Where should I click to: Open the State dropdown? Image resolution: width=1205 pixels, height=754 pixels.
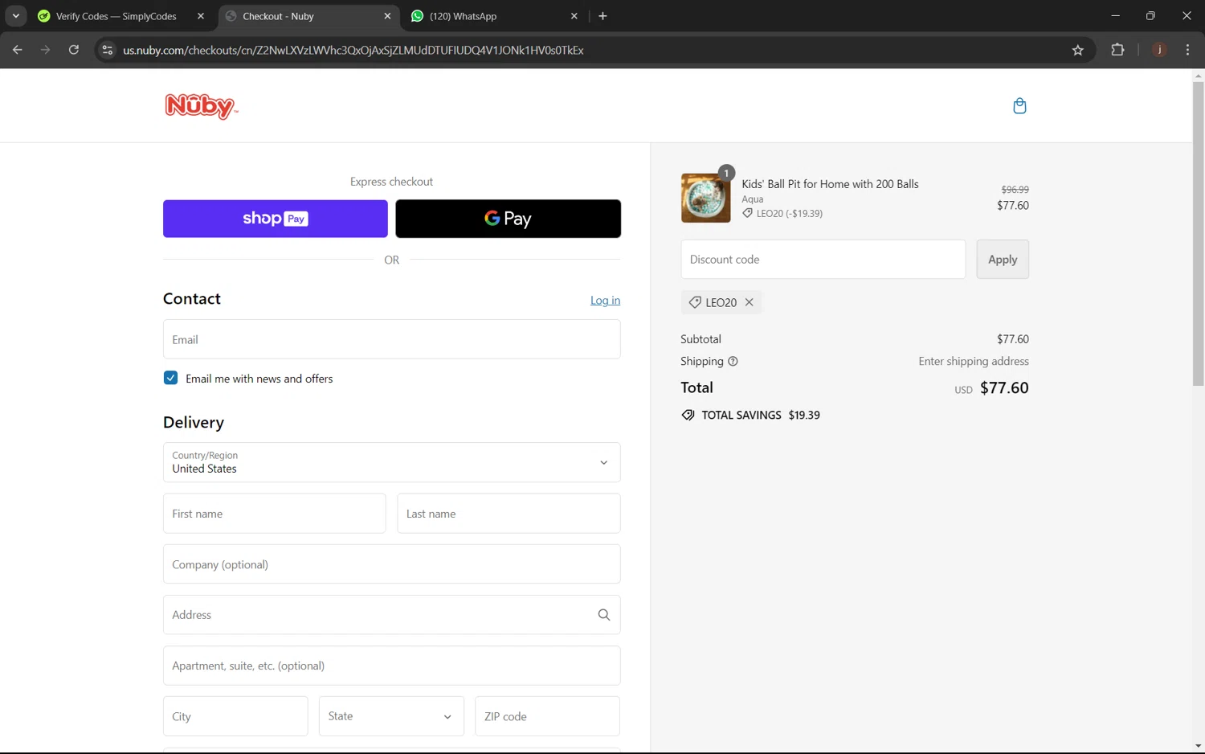point(391,716)
